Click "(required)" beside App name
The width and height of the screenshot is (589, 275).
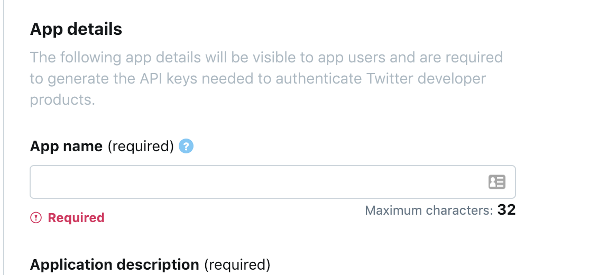pyautogui.click(x=141, y=146)
